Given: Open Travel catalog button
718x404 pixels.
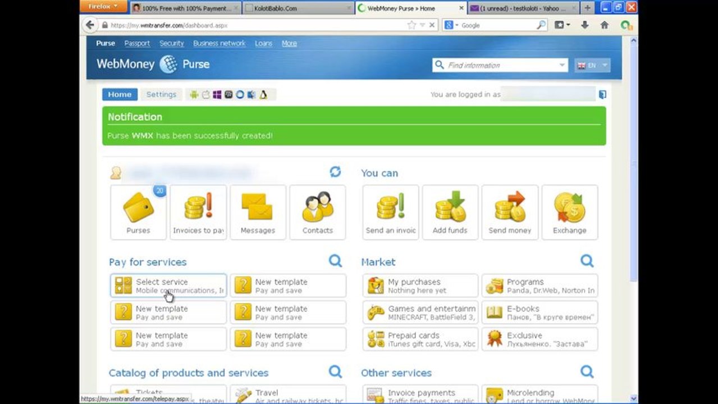Looking at the screenshot, I should (288, 394).
